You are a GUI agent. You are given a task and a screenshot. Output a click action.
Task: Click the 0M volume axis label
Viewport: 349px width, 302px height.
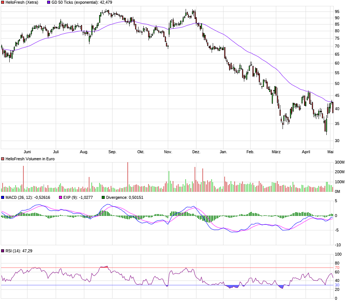point(337,191)
